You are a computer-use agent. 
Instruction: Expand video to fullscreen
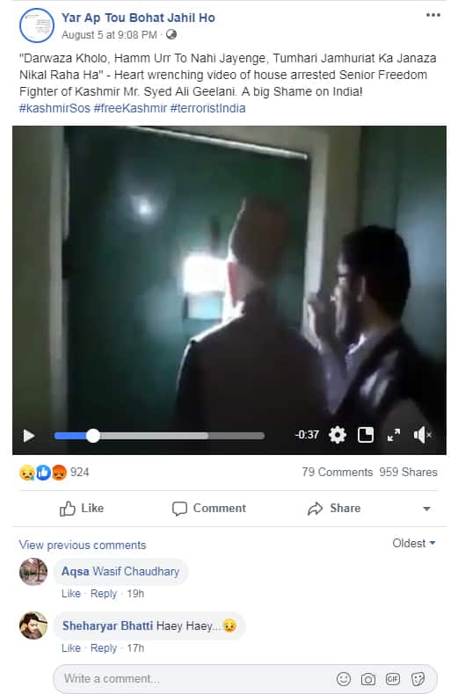click(394, 435)
